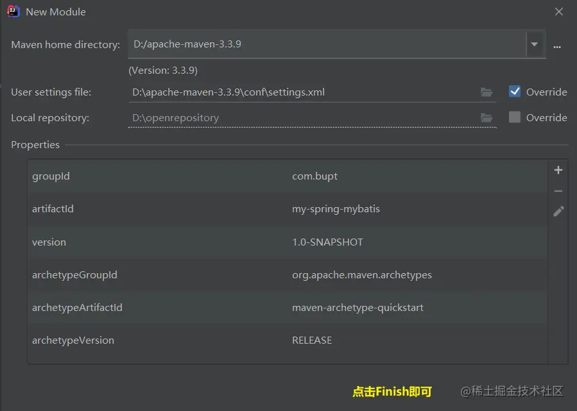The height and width of the screenshot is (411, 577).
Task: Edit property using the pencil icon
Action: click(558, 211)
